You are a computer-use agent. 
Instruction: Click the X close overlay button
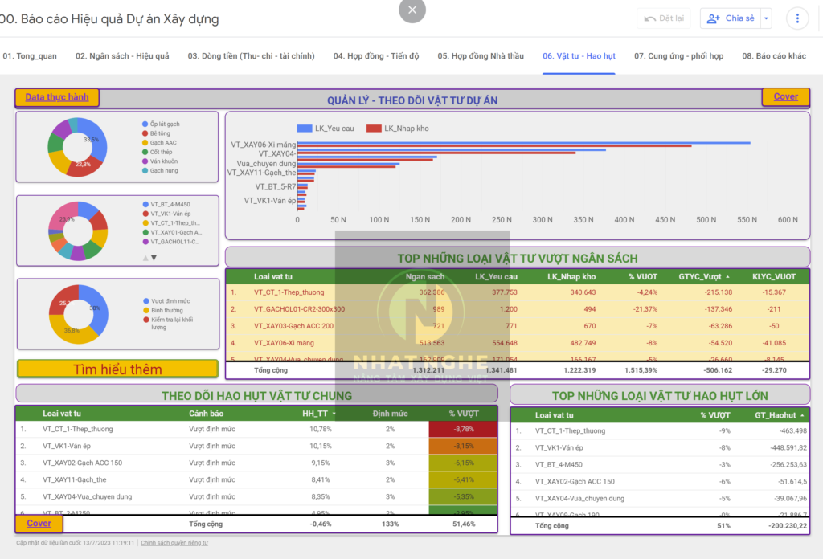(x=412, y=10)
